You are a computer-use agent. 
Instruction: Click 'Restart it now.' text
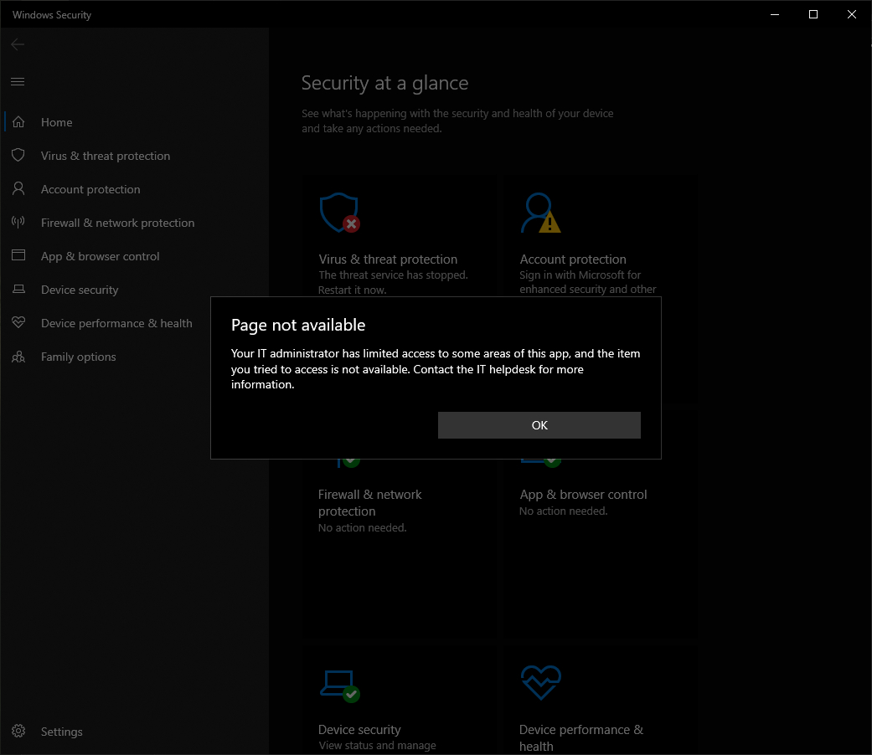[x=352, y=290]
